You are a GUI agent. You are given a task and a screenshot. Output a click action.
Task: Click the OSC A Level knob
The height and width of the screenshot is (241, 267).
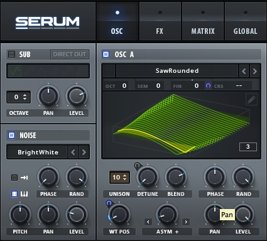coord(243,215)
